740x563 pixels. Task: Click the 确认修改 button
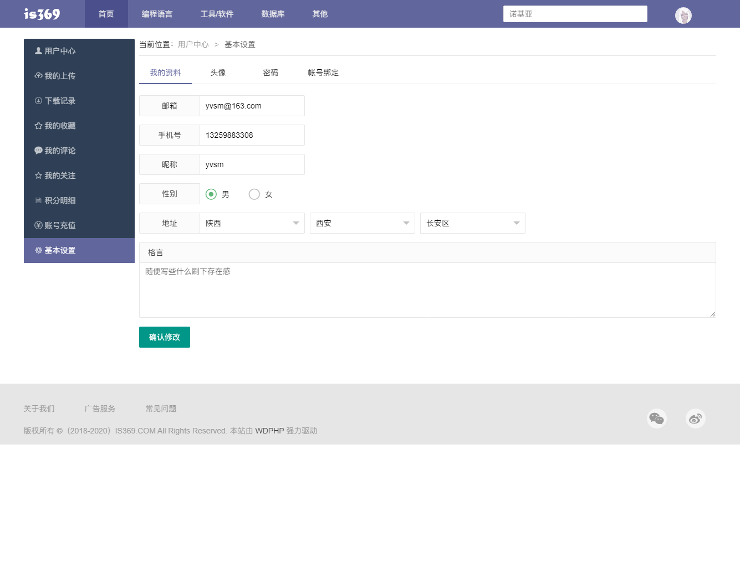pos(165,337)
